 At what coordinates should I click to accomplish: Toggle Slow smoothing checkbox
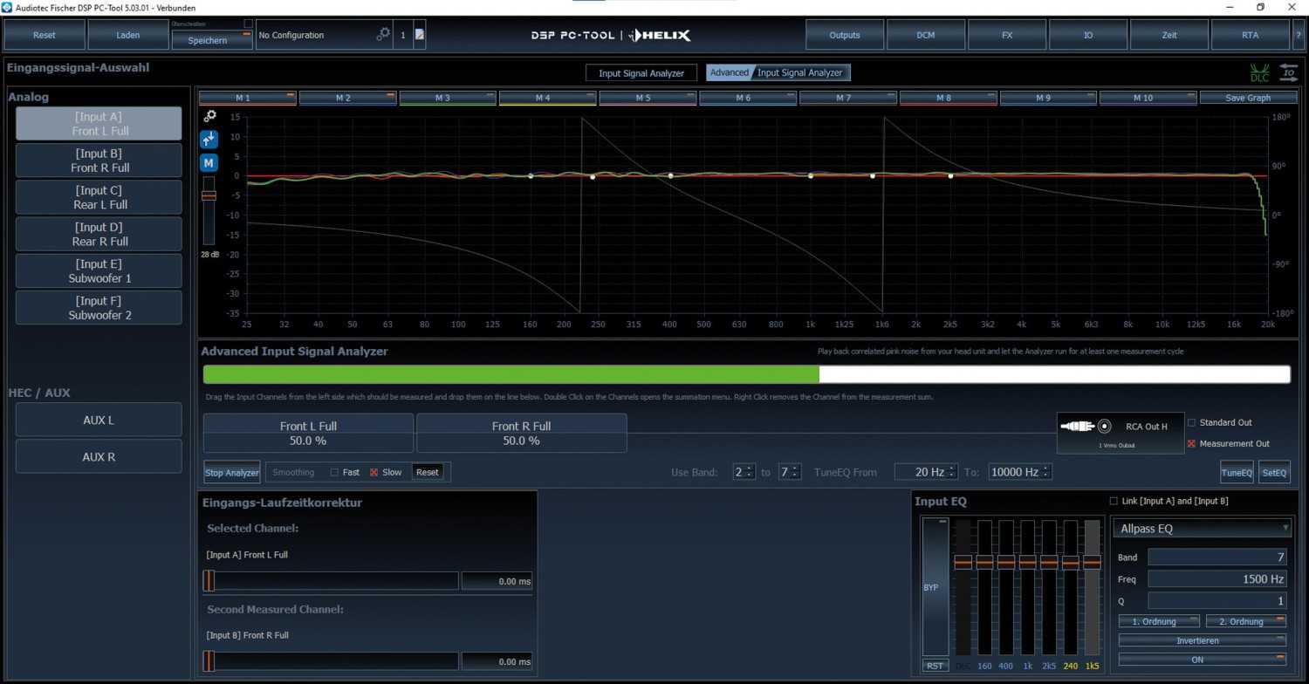pyautogui.click(x=374, y=472)
